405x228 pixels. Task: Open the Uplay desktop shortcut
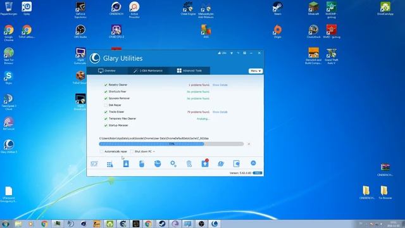[27, 8]
